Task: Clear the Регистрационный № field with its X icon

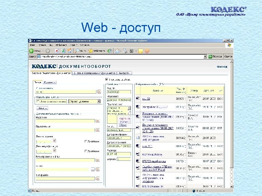Action: (98, 160)
